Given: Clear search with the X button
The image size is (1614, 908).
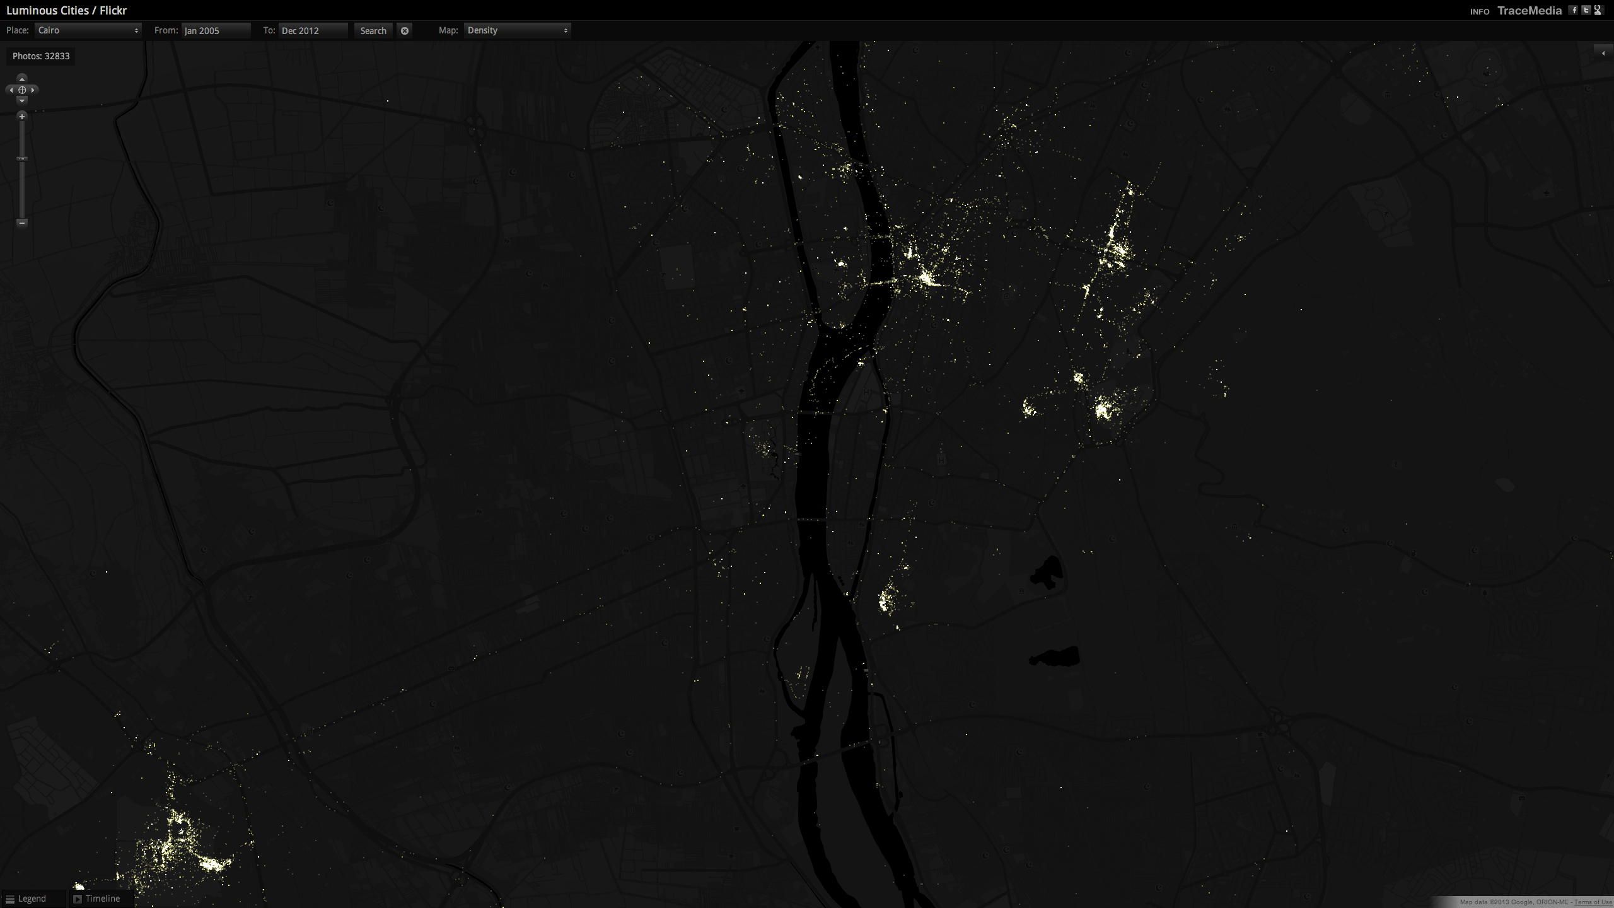Looking at the screenshot, I should coord(405,30).
